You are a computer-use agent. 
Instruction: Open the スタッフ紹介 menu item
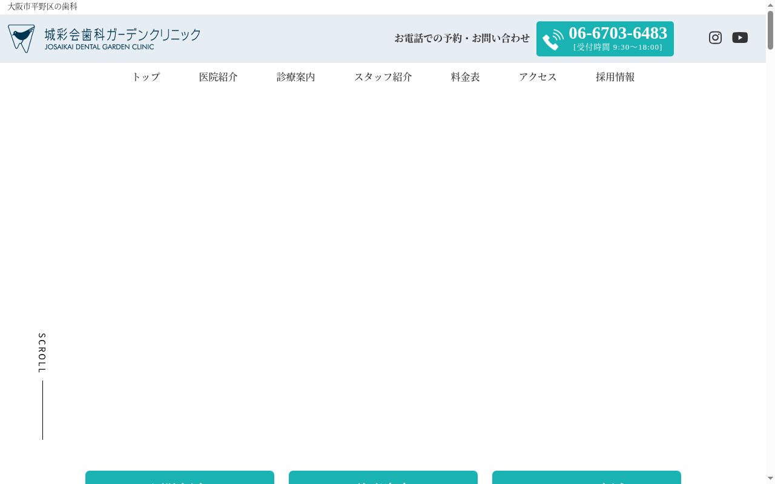(383, 77)
